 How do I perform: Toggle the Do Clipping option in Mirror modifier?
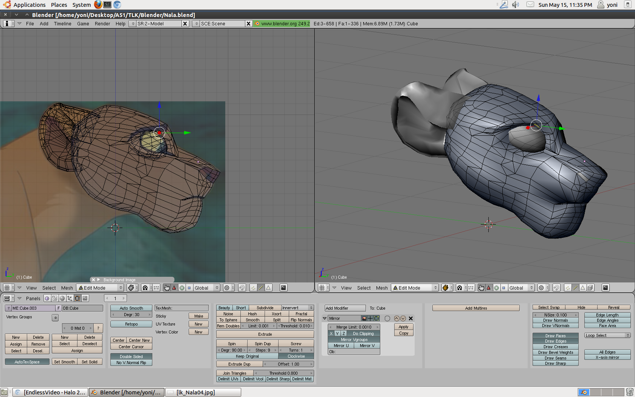(363, 333)
